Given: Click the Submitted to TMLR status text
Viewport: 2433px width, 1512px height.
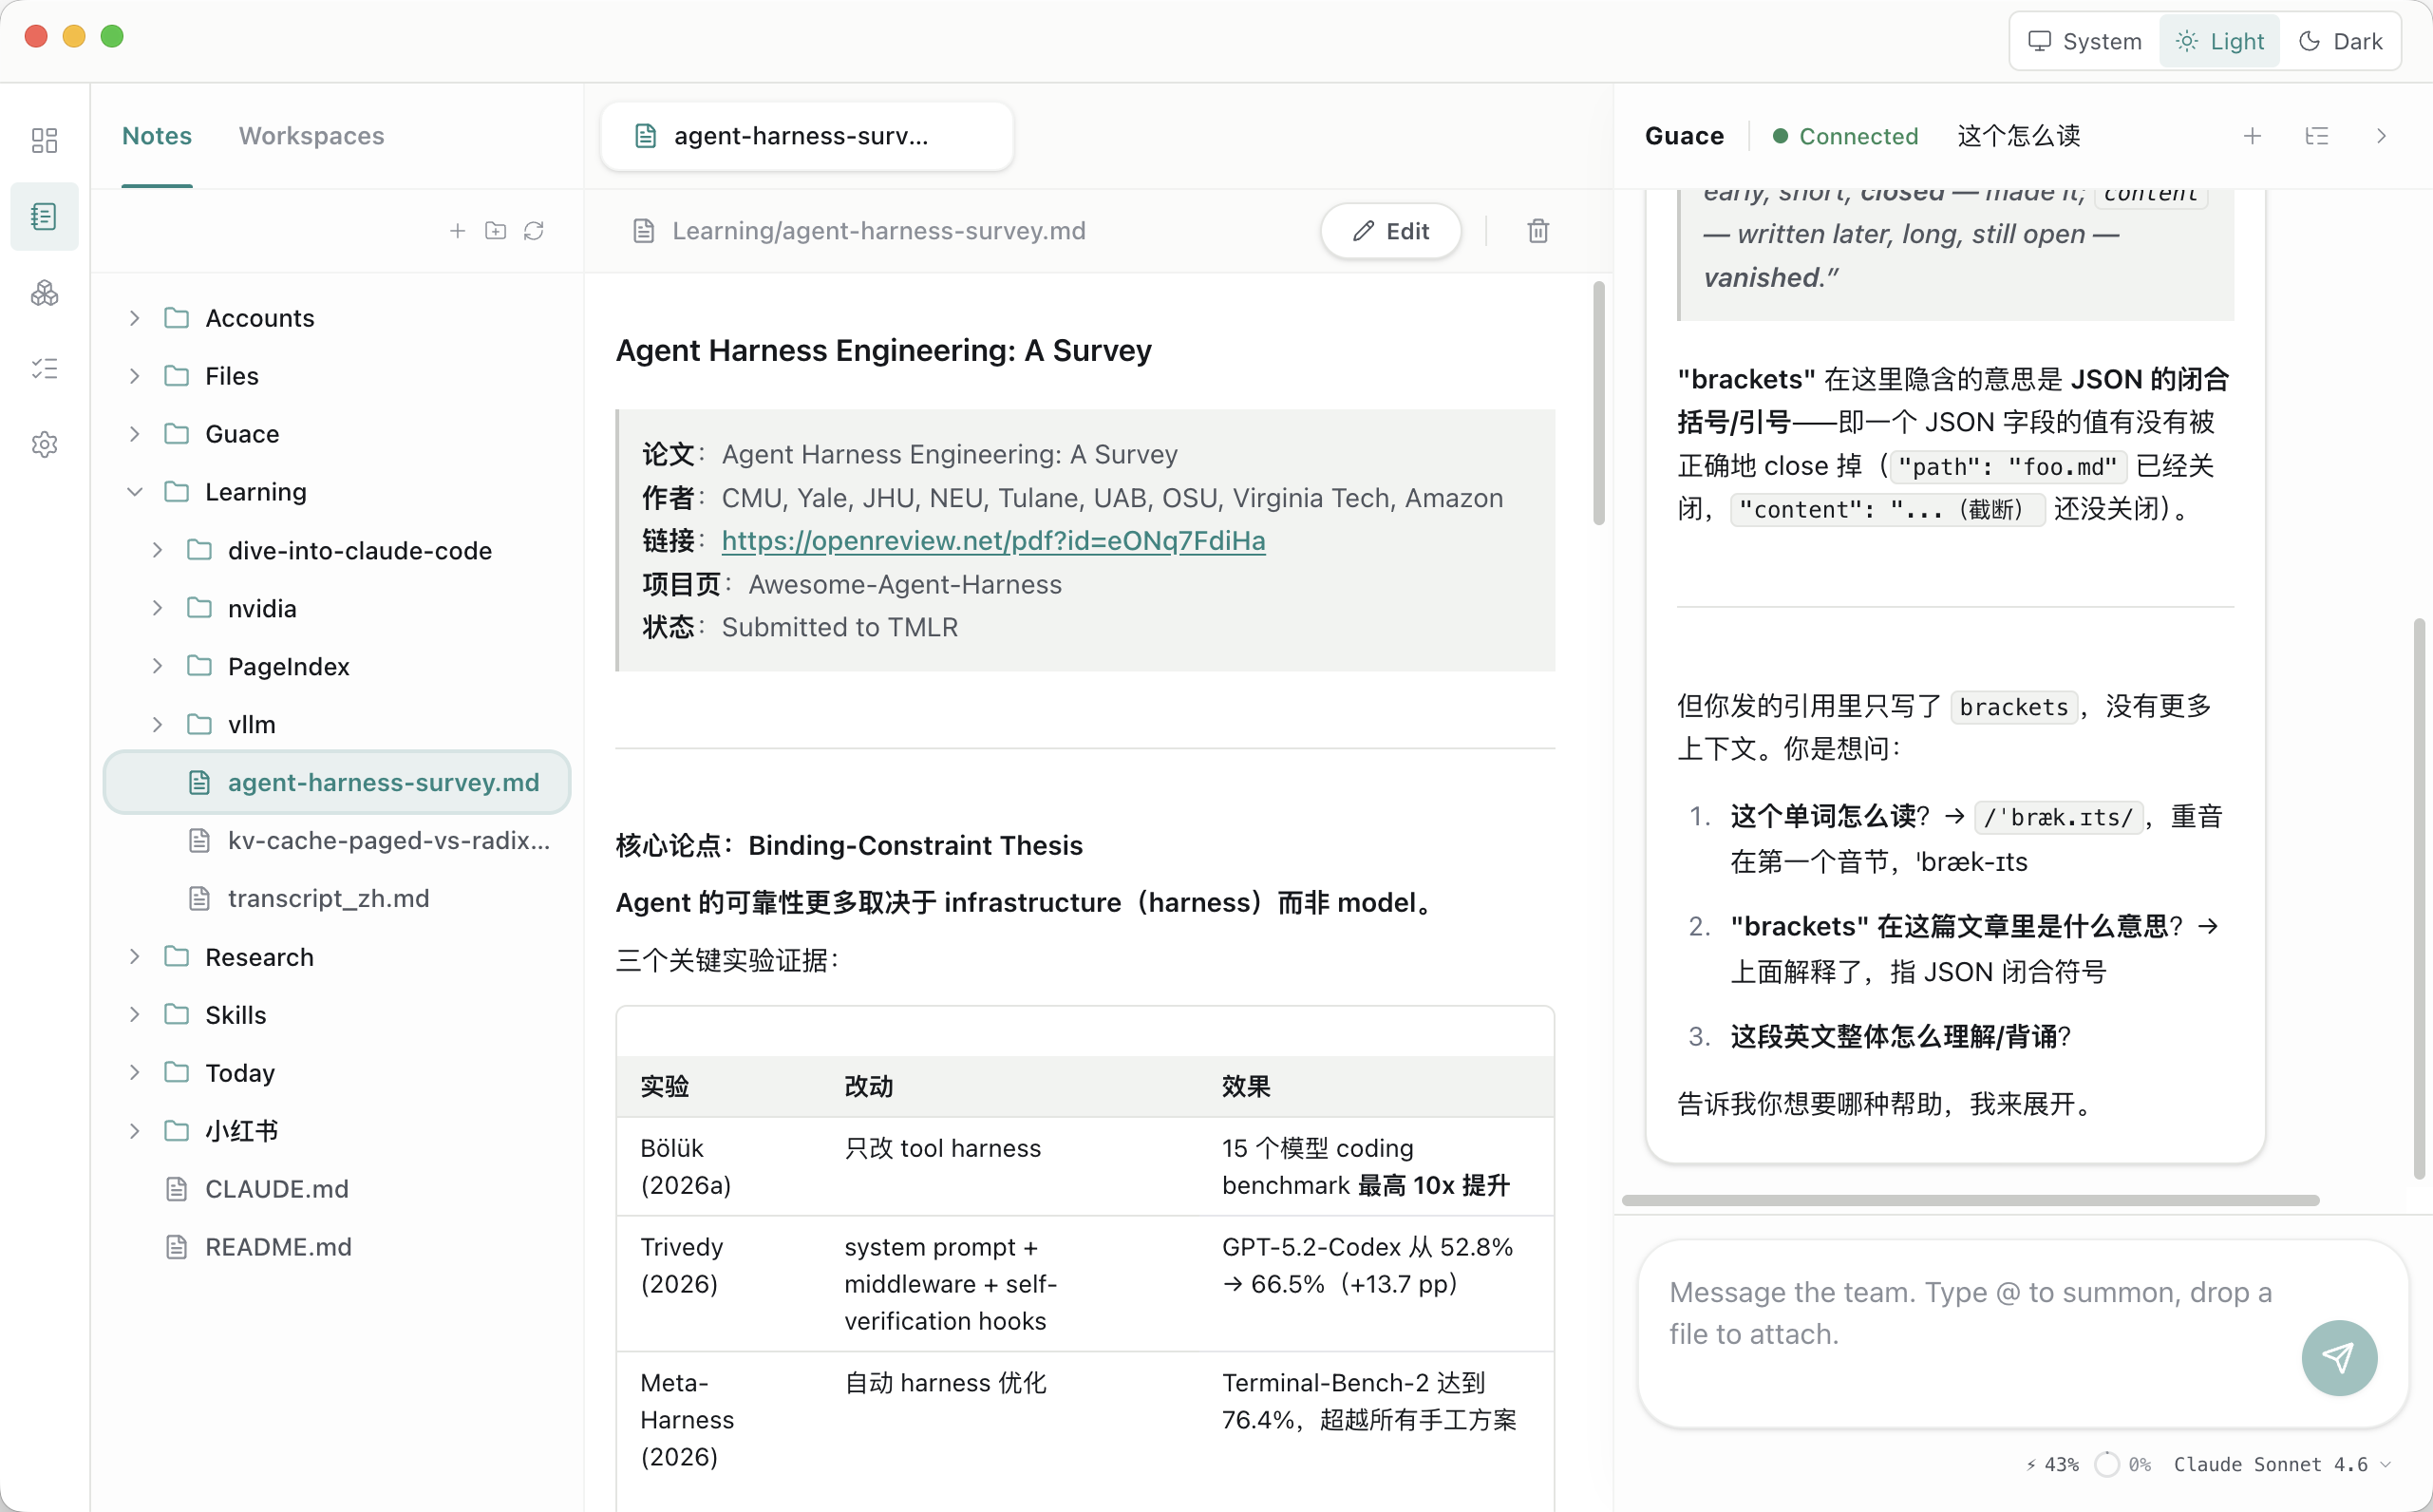Looking at the screenshot, I should click(x=839, y=627).
